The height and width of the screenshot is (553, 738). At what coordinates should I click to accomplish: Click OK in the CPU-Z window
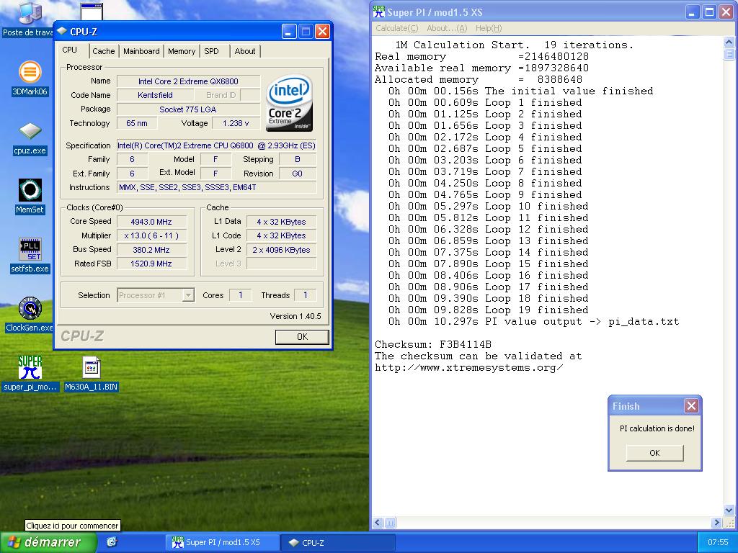[302, 337]
